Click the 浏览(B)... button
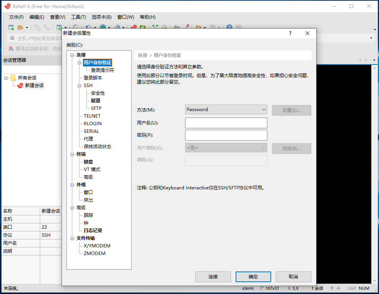The height and width of the screenshot is (294, 379). (x=291, y=149)
